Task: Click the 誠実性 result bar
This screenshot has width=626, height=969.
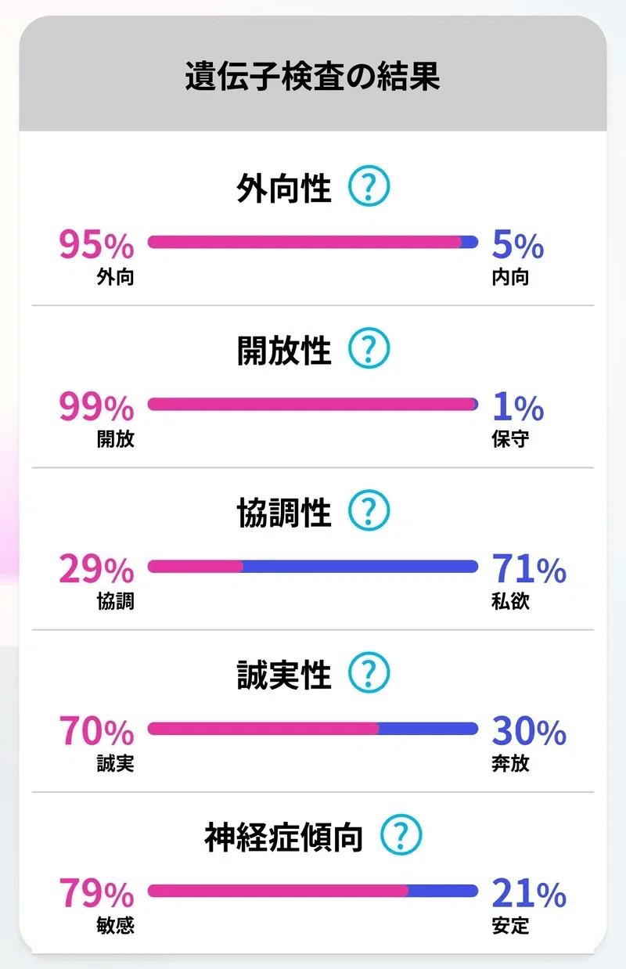Action: click(x=312, y=728)
